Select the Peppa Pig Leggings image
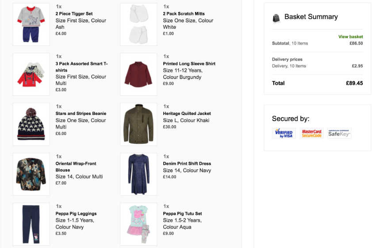The height and width of the screenshot is (248, 372). [31, 224]
